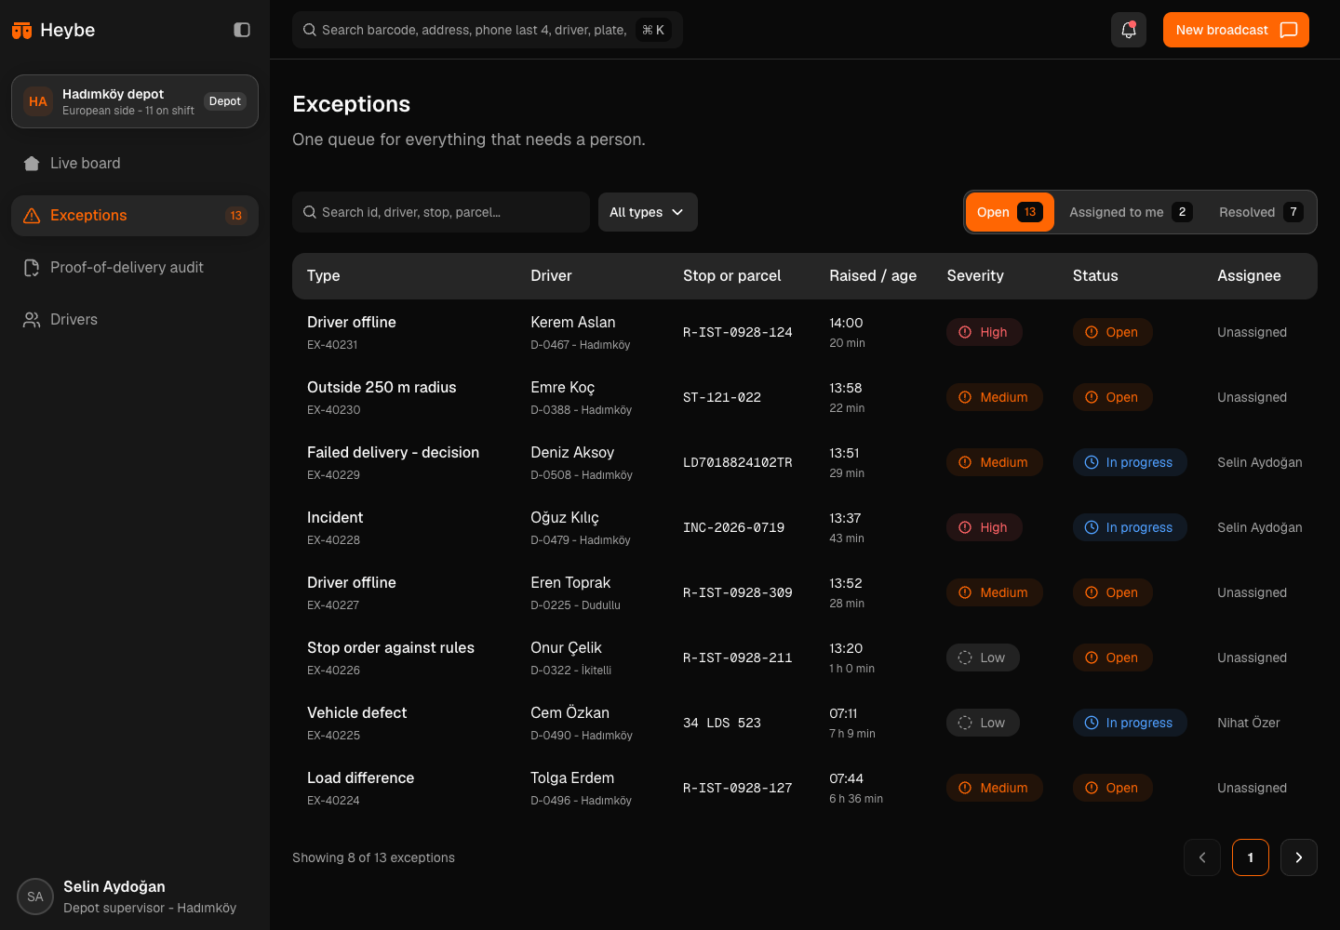
Task: Click the Drivers people icon
Action: click(x=32, y=320)
